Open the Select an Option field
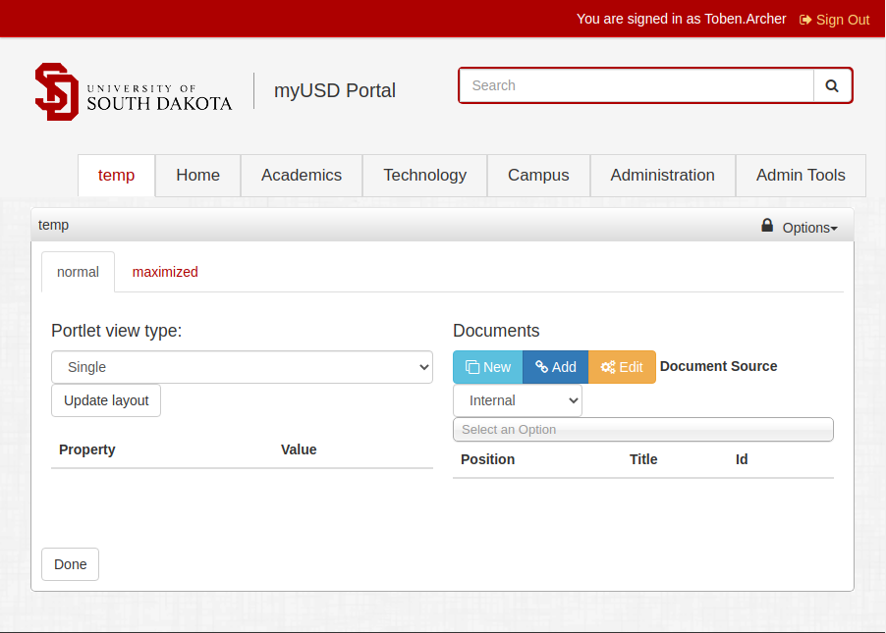Image resolution: width=886 pixels, height=633 pixels. click(x=642, y=430)
